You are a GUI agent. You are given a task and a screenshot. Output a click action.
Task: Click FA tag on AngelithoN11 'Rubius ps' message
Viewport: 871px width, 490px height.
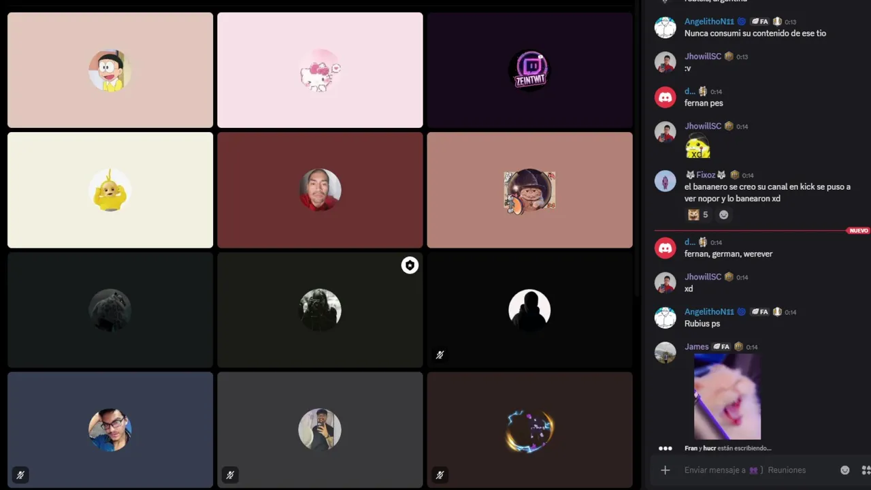pyautogui.click(x=759, y=312)
